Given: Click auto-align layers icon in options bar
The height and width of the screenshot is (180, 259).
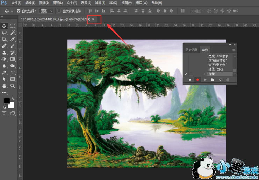Looking at the screenshot, I should point(183,11).
